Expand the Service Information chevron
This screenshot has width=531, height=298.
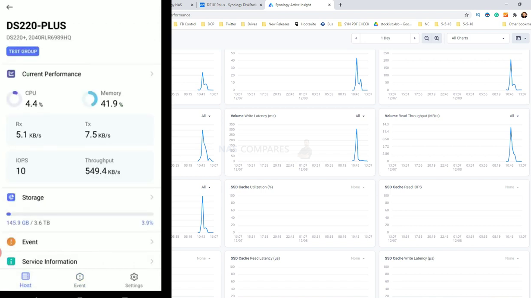[x=152, y=261]
